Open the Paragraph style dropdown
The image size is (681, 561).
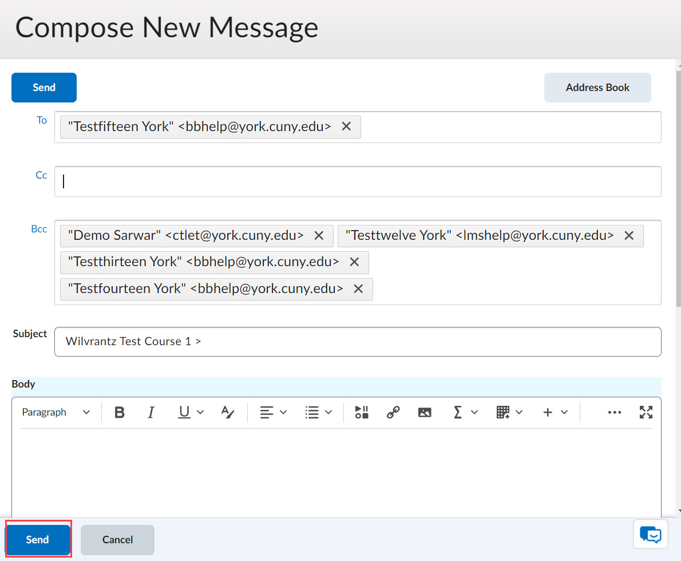pyautogui.click(x=56, y=412)
